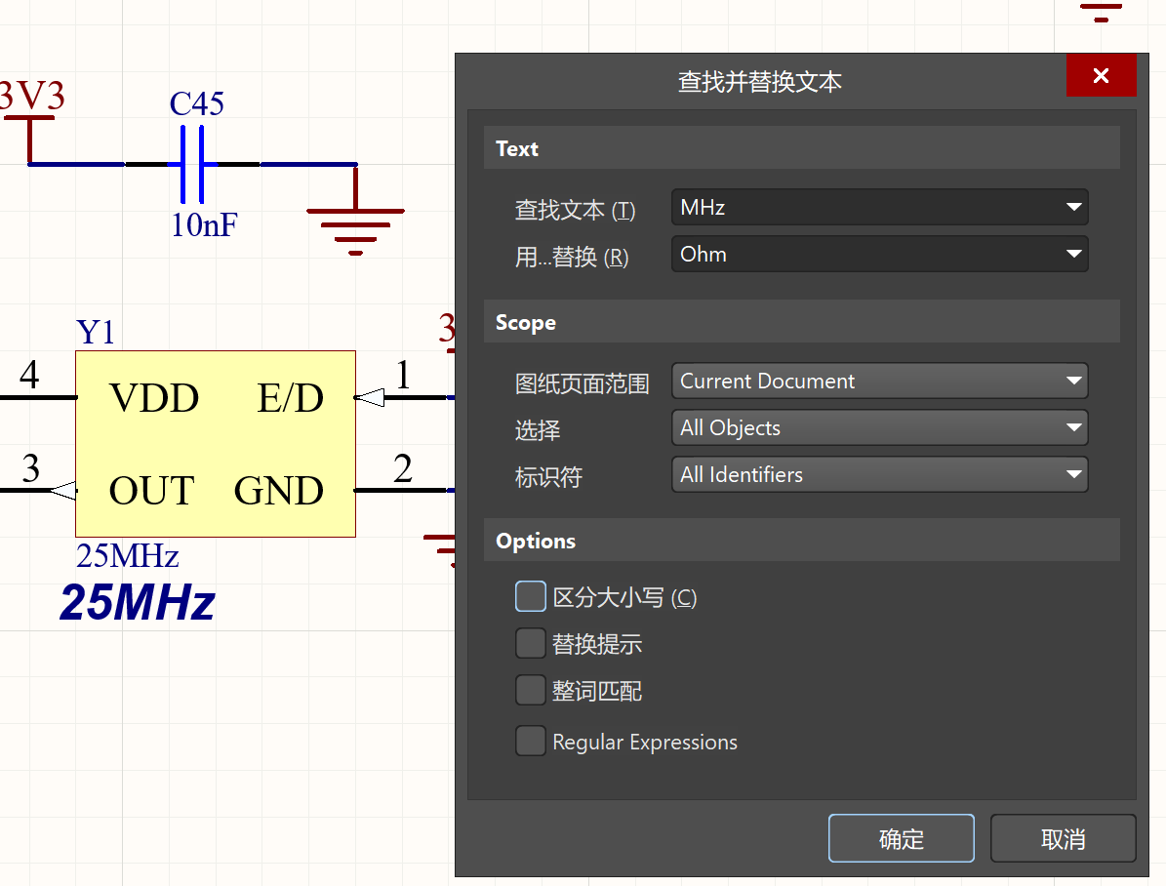Click the E/D pin 1 arrow

(369, 397)
